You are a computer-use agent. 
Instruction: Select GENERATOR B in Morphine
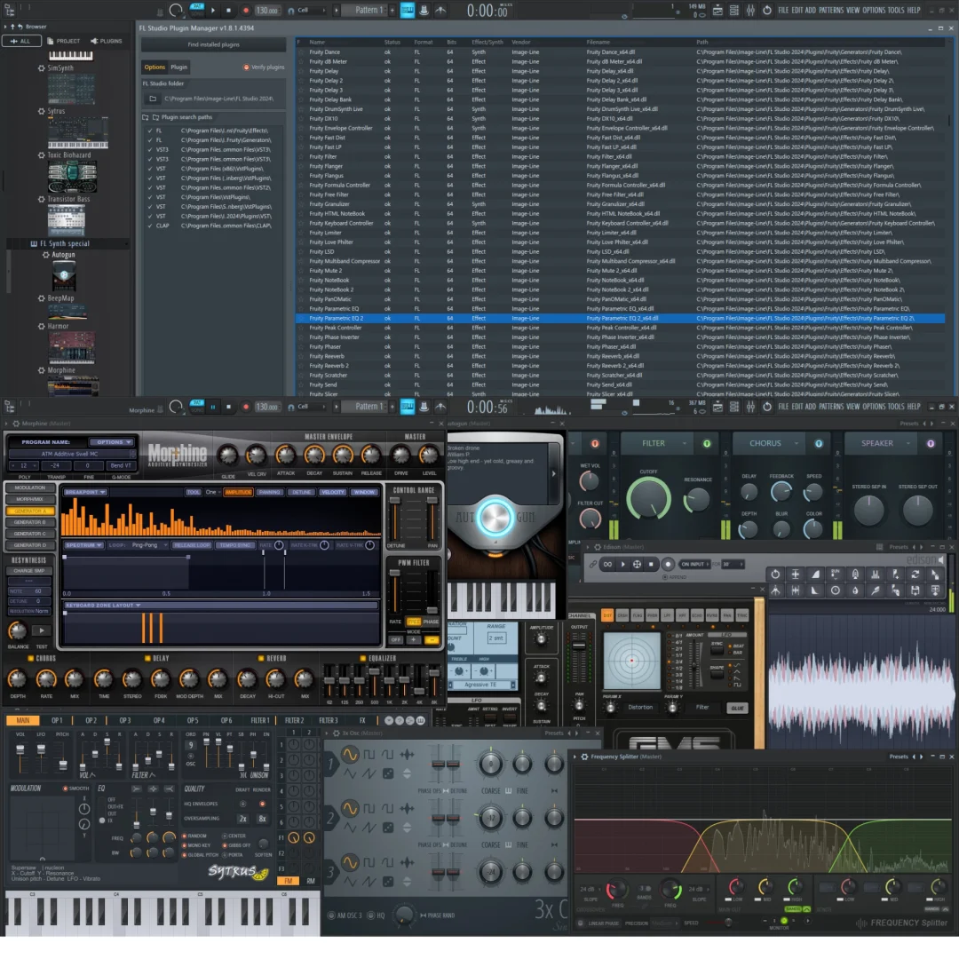pos(29,522)
